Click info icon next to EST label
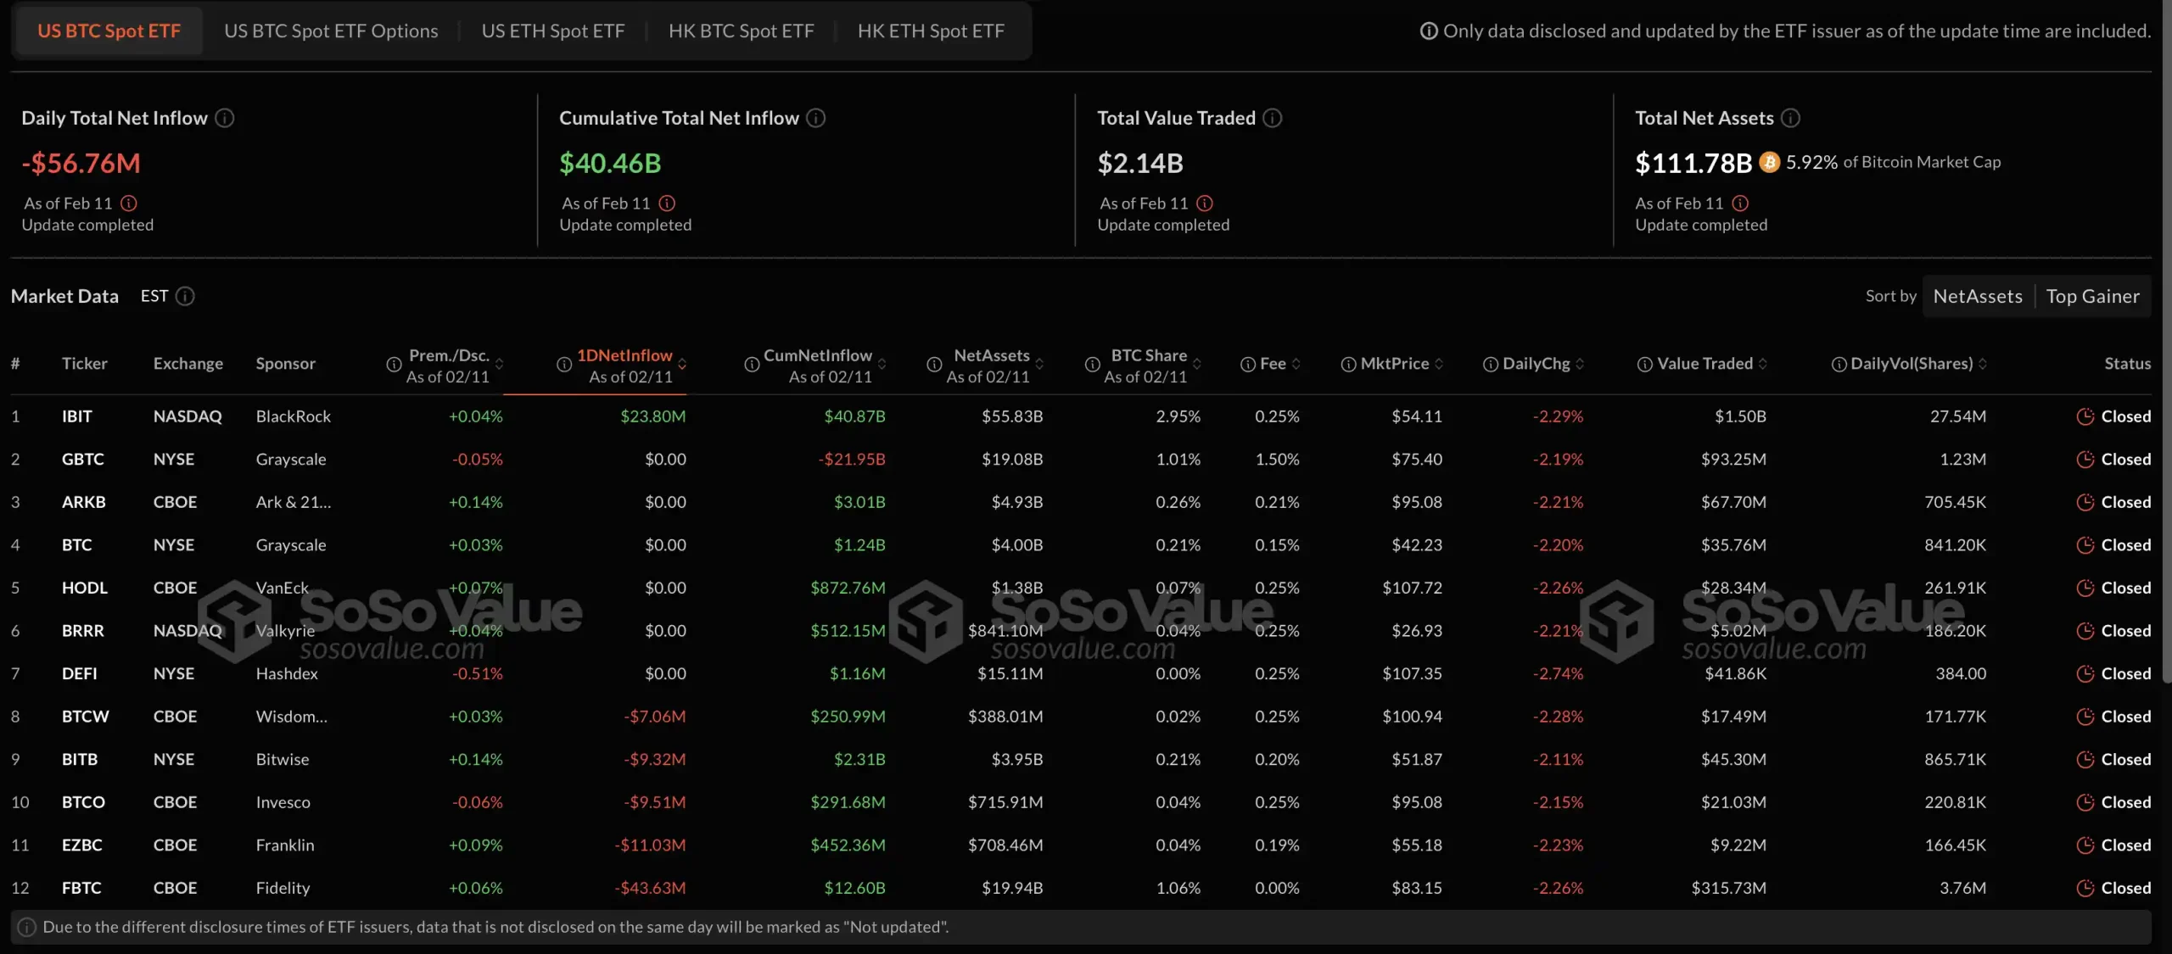This screenshot has height=954, width=2172. tap(185, 296)
